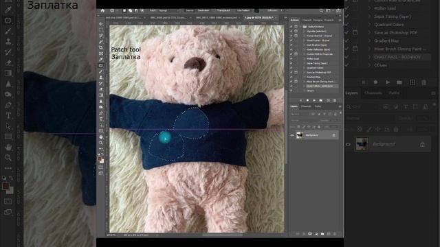Select the Brush tool in center toolbar
The height and width of the screenshot is (247, 440).
point(101,71)
